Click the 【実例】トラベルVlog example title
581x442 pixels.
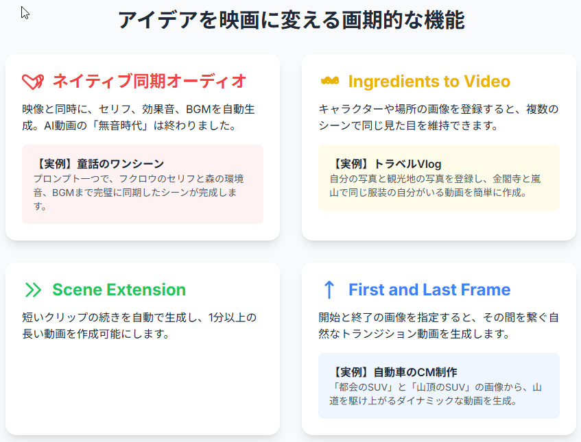pos(386,164)
